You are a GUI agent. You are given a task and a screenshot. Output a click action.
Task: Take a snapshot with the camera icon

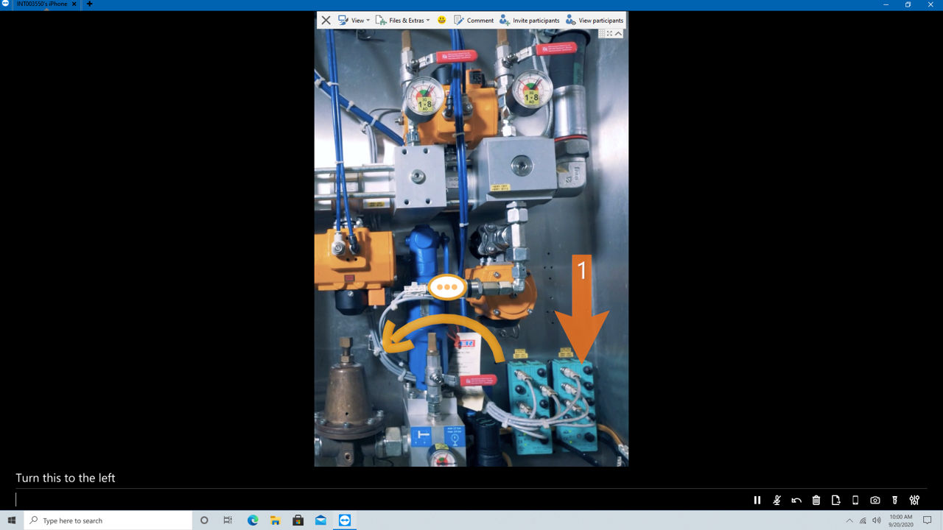tap(875, 500)
